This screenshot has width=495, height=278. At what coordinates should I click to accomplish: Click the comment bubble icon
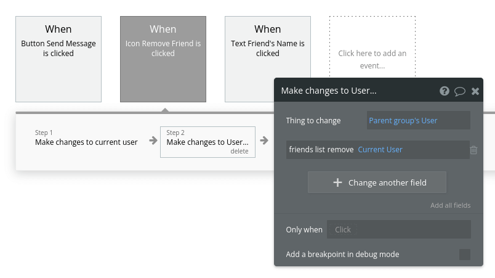pos(459,91)
